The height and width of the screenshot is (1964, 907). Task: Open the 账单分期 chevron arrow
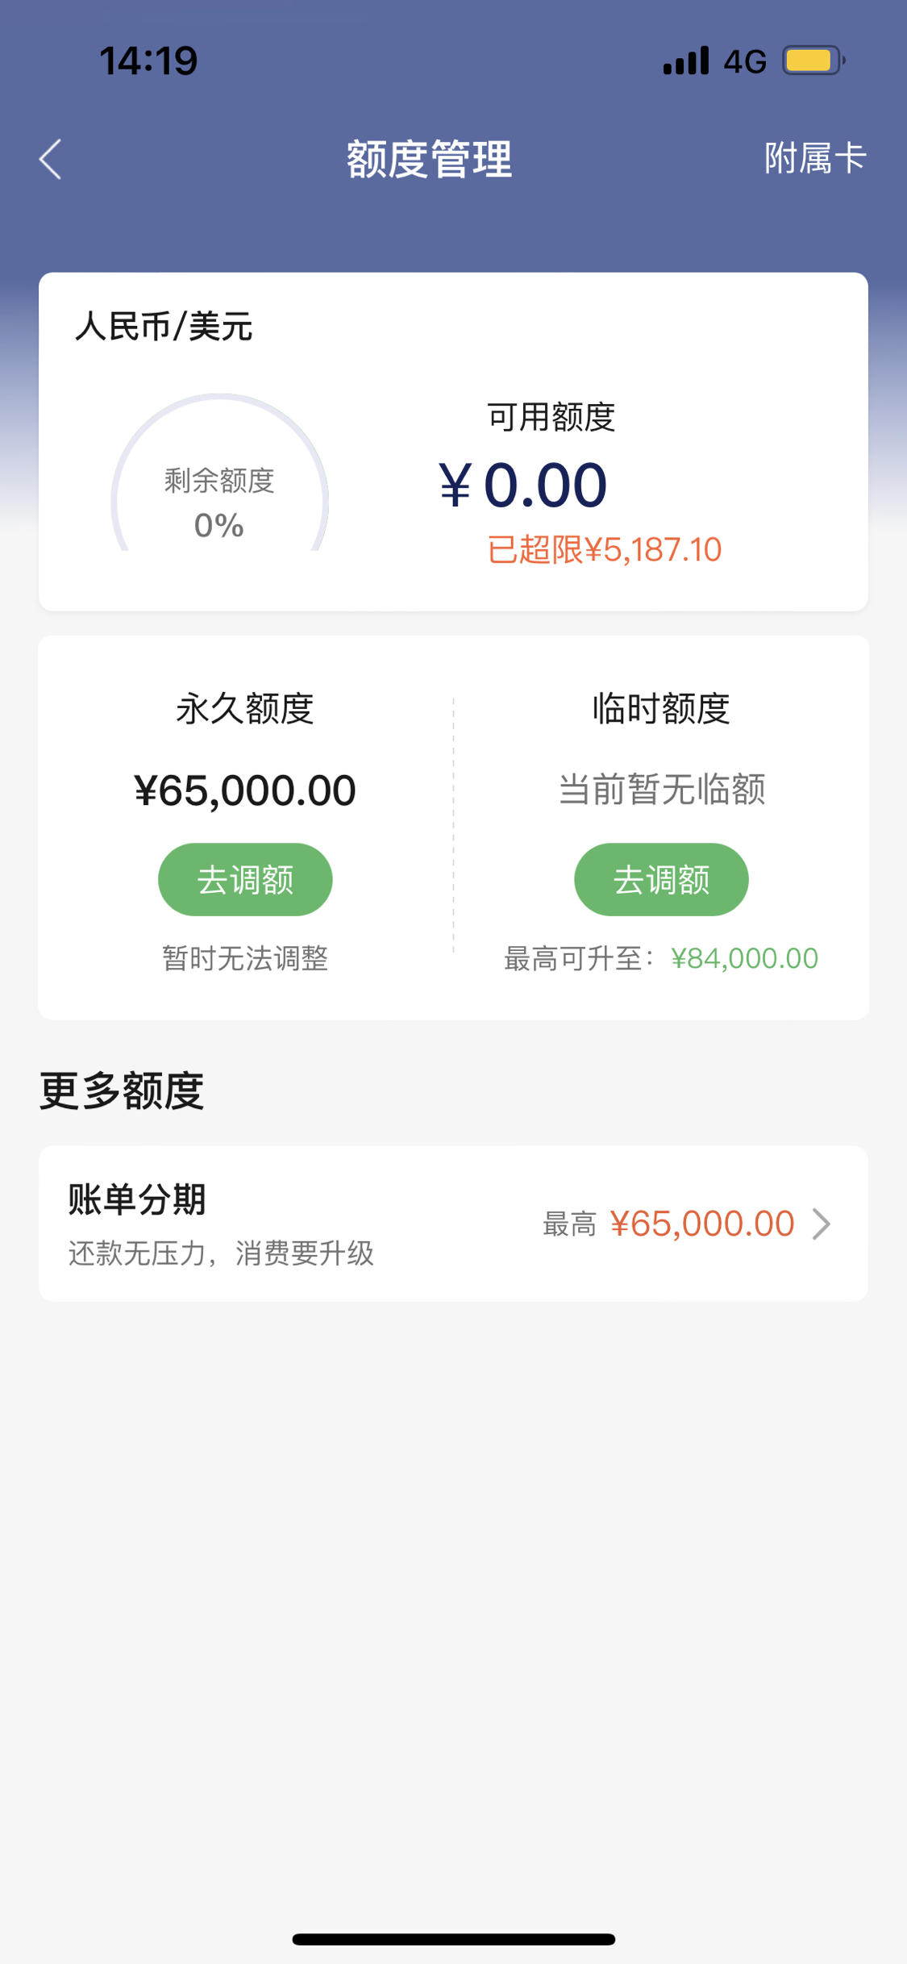(822, 1224)
